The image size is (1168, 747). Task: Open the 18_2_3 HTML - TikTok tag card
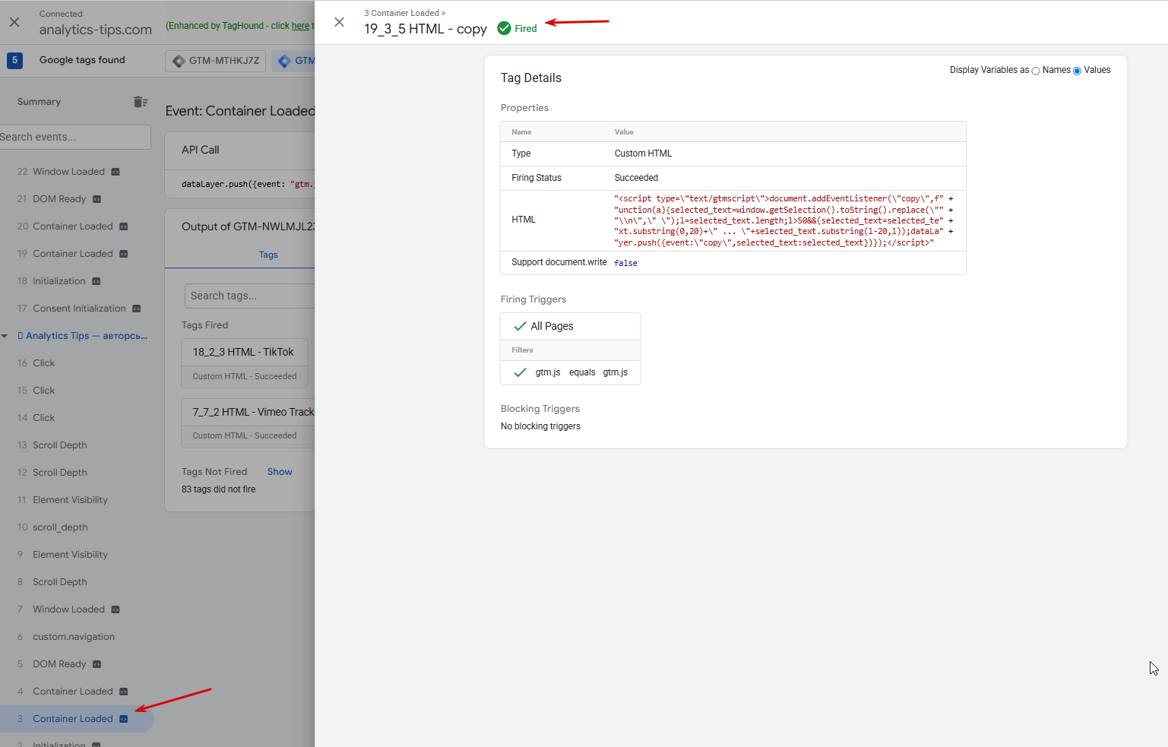(245, 362)
